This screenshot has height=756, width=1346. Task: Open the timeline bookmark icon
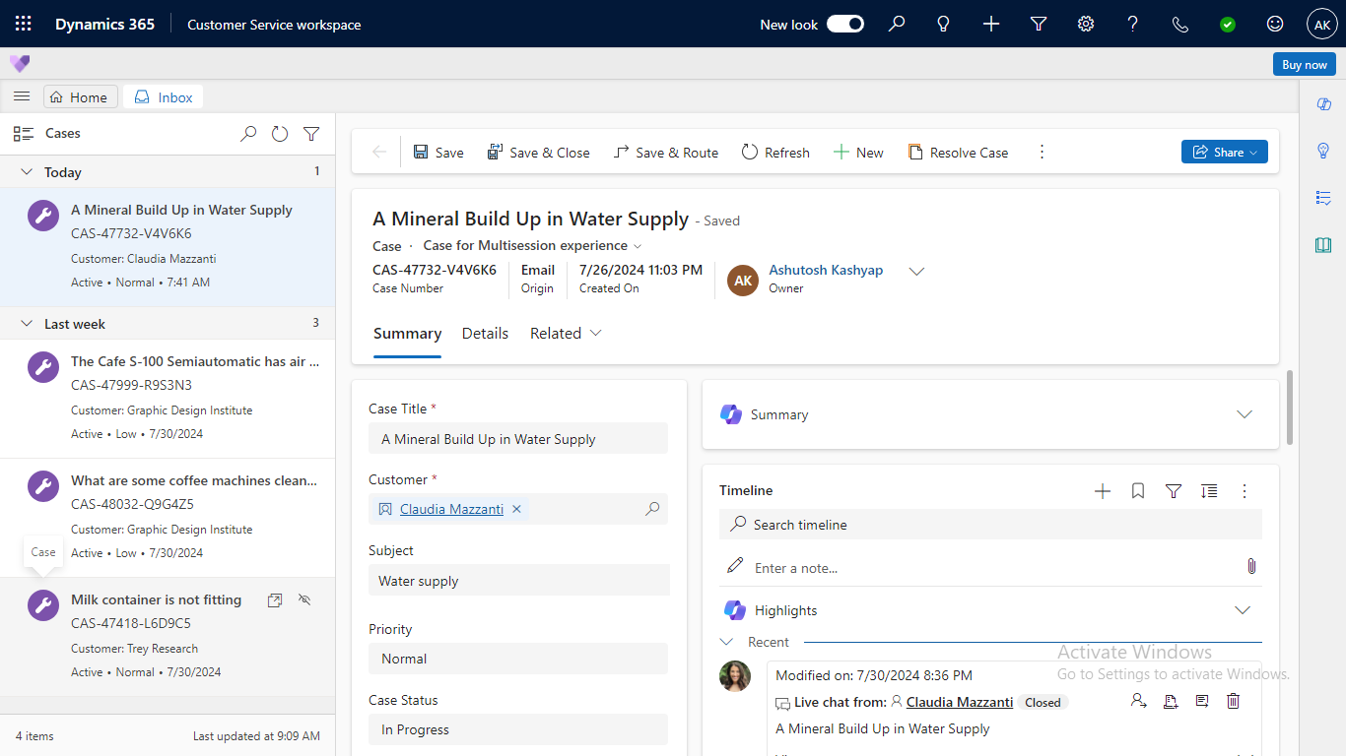point(1138,491)
